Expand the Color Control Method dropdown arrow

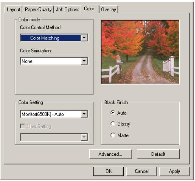tap(84, 38)
